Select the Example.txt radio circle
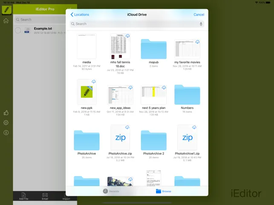The image size is (274, 205). [18, 30]
